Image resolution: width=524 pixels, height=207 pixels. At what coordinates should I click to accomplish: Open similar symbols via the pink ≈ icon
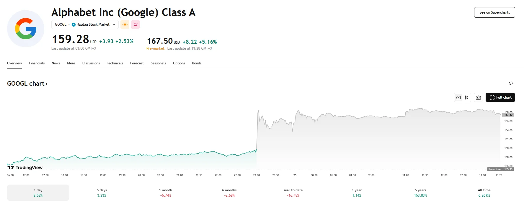(x=135, y=25)
